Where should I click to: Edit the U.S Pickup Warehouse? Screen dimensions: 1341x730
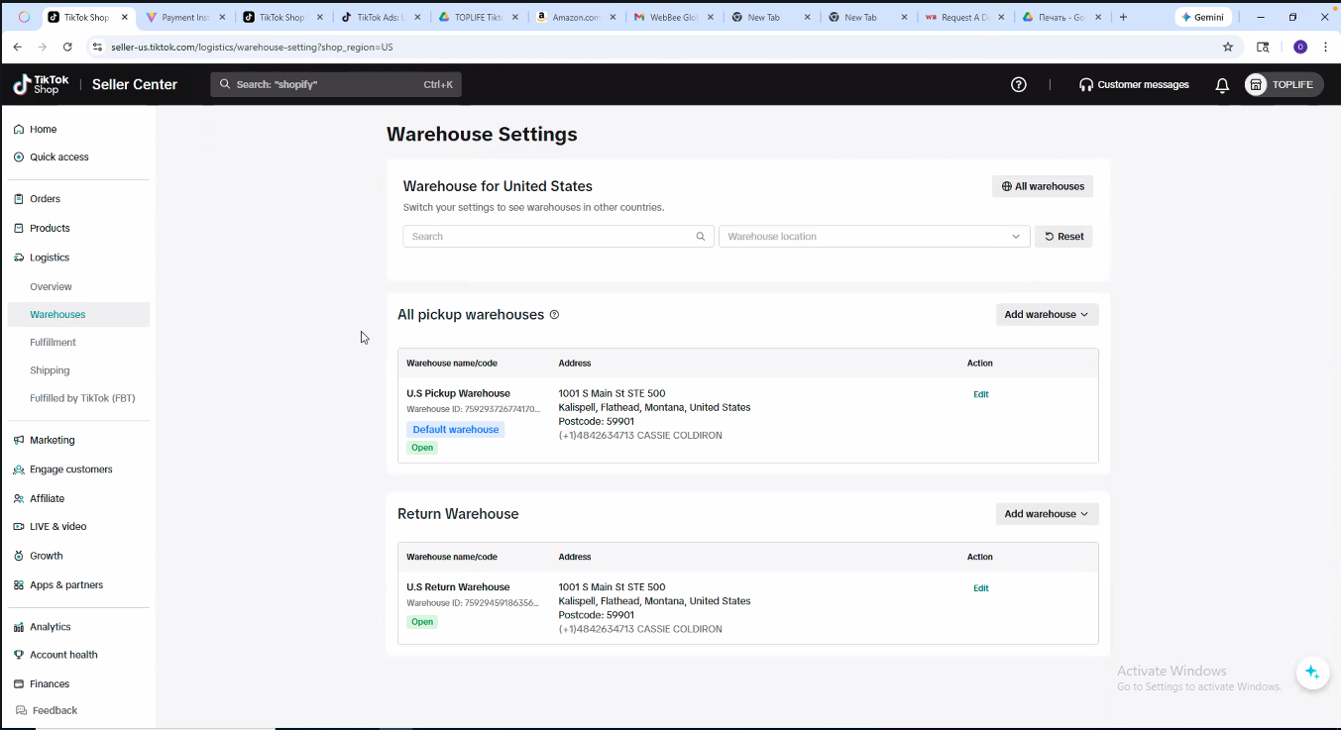coord(980,394)
